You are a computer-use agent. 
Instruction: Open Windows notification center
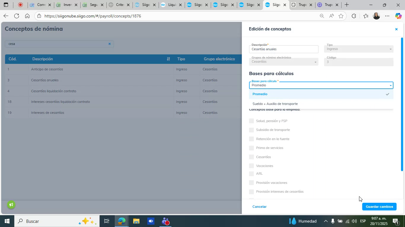[x=396, y=221]
